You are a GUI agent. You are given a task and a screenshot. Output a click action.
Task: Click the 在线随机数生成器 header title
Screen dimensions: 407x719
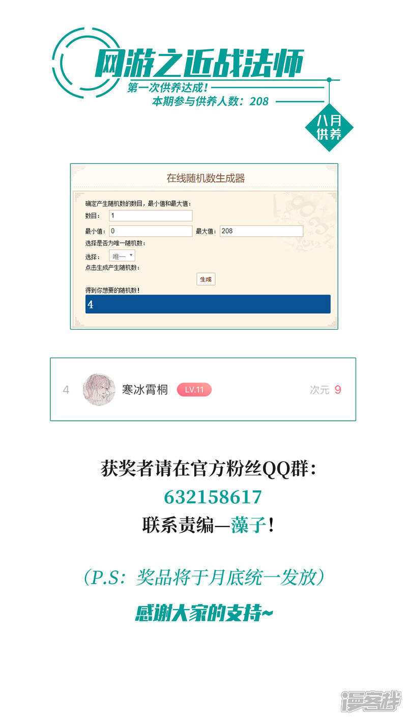click(206, 178)
